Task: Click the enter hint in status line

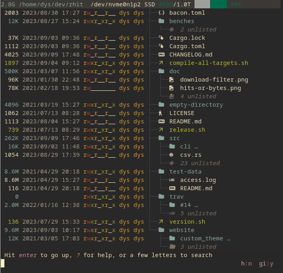Action: [28, 255]
